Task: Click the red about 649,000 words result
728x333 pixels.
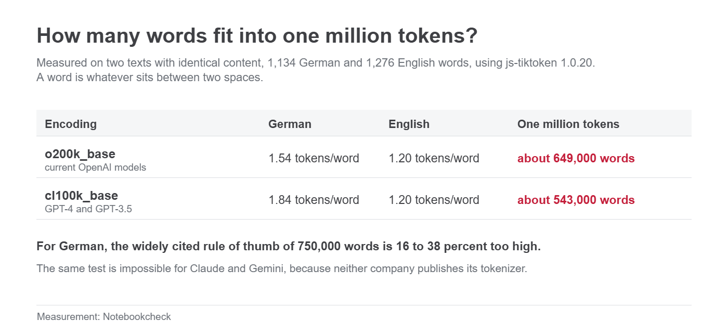Action: tap(576, 158)
